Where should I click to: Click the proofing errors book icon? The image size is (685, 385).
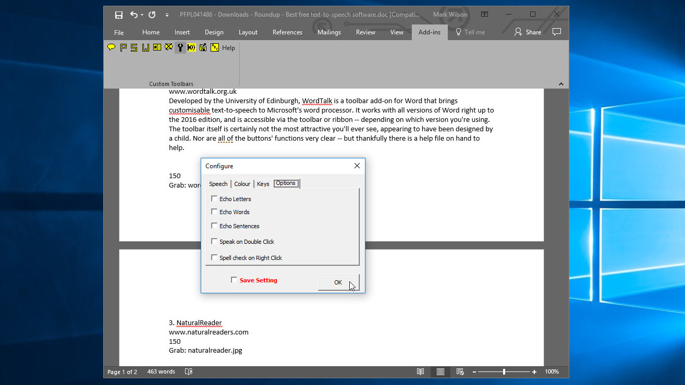tap(189, 372)
